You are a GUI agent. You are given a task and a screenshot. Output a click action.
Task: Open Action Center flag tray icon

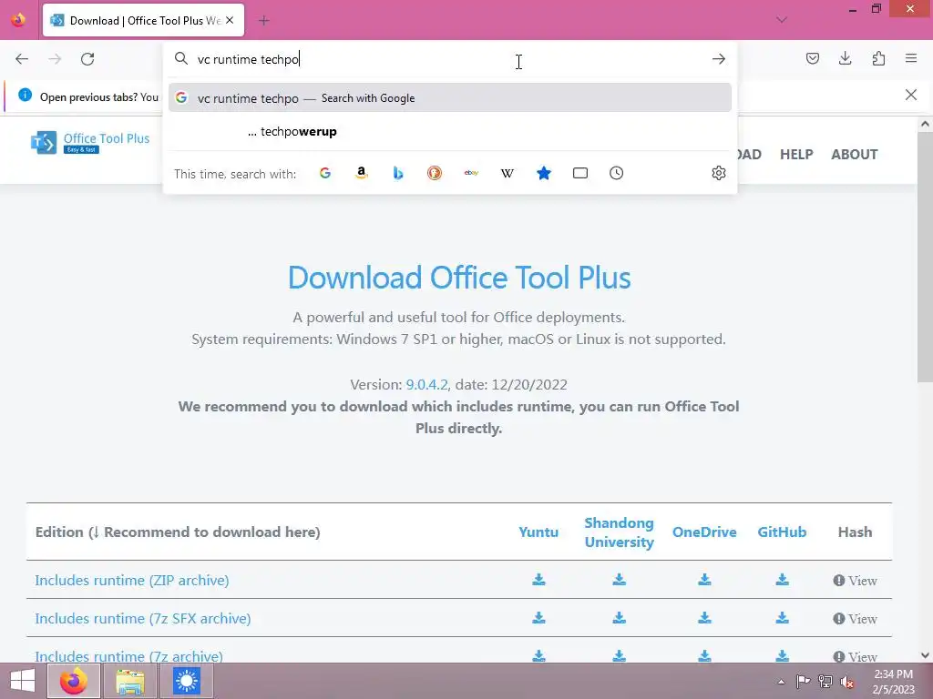tap(803, 682)
